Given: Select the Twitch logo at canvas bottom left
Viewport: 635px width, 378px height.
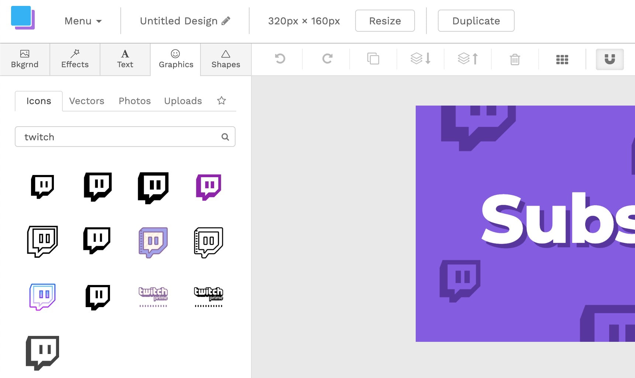Looking at the screenshot, I should click(460, 281).
